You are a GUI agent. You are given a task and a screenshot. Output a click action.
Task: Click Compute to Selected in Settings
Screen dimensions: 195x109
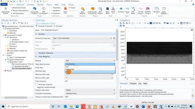(44, 26)
